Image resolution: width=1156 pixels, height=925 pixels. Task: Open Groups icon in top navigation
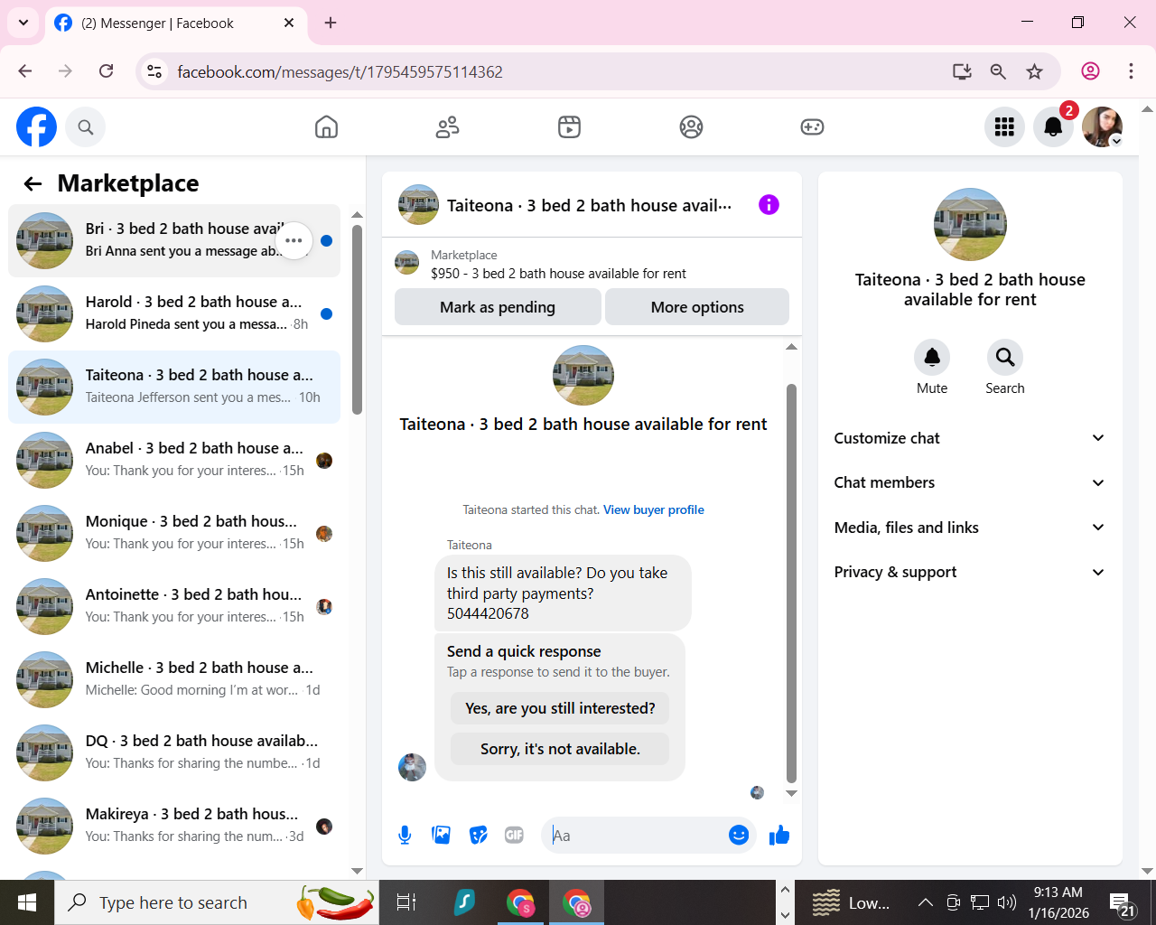(691, 127)
